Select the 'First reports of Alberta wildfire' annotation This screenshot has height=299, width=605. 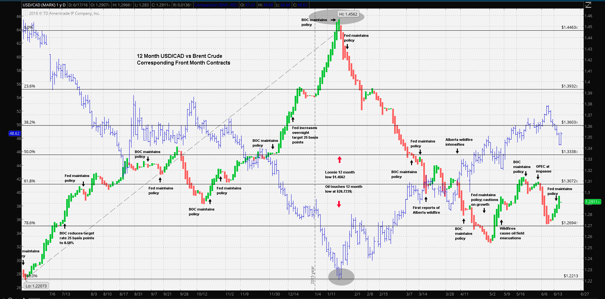pos(426,210)
